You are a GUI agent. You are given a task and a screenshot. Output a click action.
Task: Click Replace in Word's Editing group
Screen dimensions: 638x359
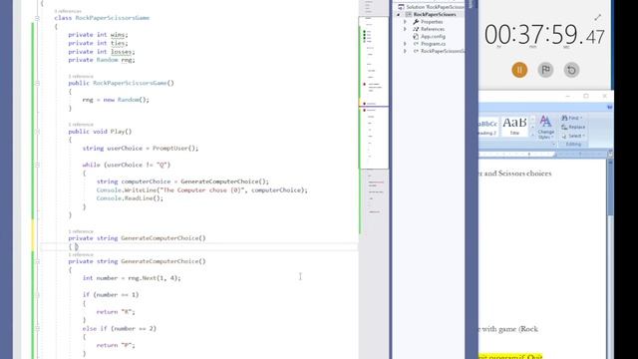[573, 127]
